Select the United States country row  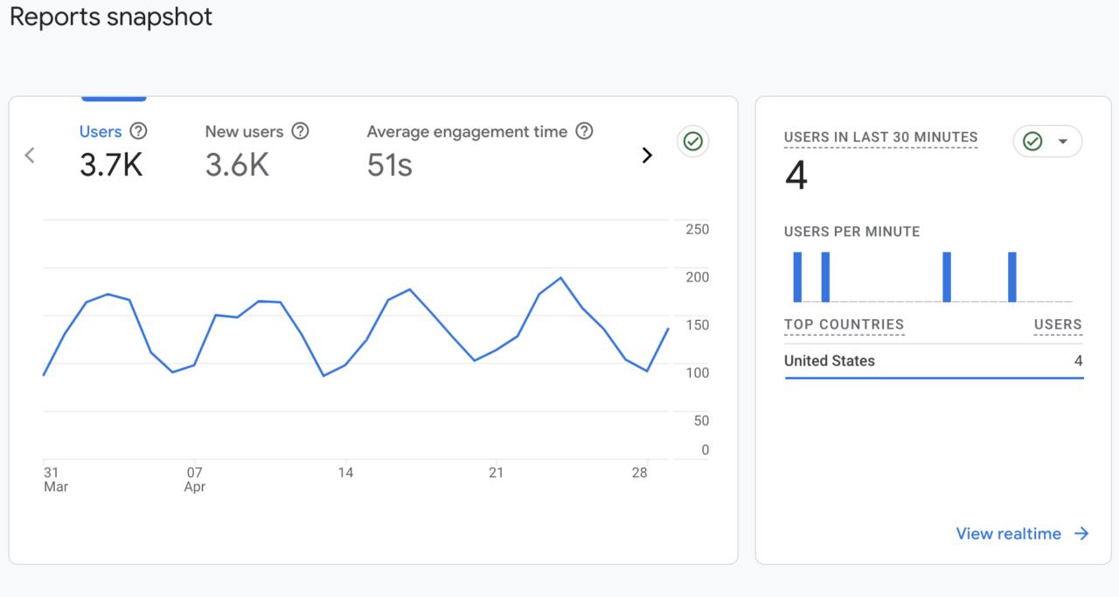point(830,360)
